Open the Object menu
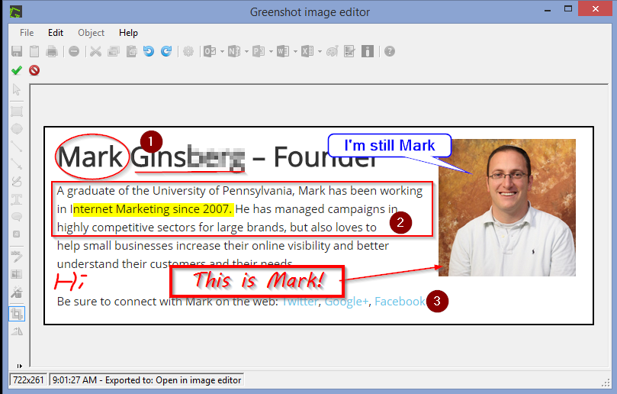Viewport: 617px width, 394px height. click(92, 33)
